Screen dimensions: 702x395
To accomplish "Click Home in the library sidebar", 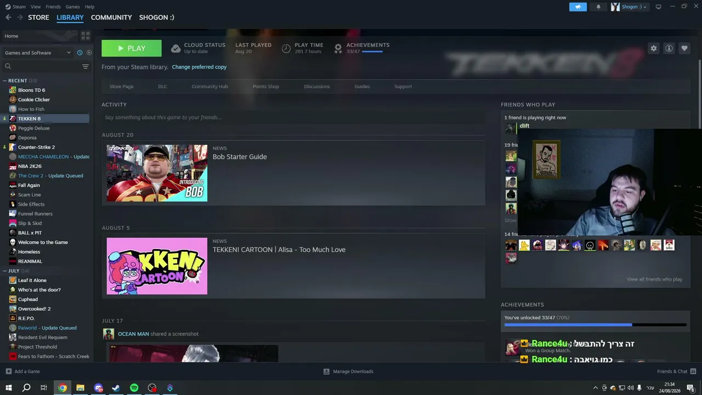I will tap(12, 36).
